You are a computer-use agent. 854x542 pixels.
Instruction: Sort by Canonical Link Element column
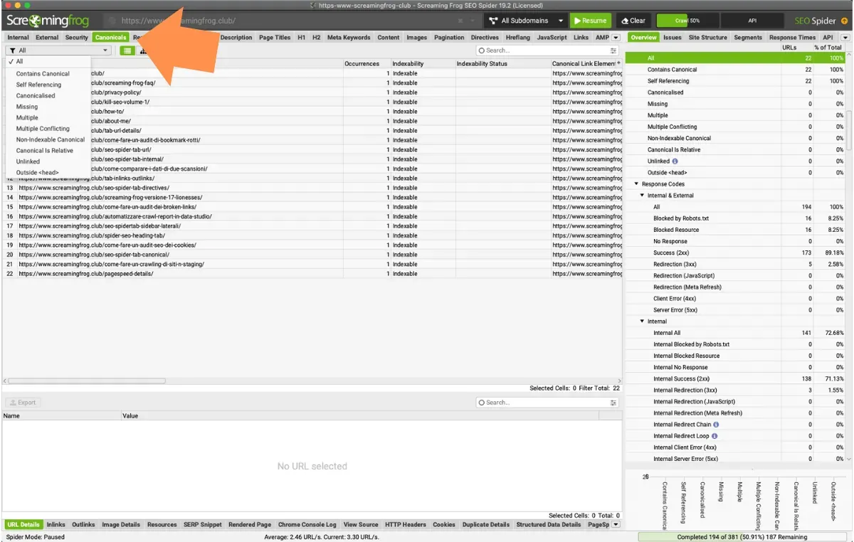583,64
